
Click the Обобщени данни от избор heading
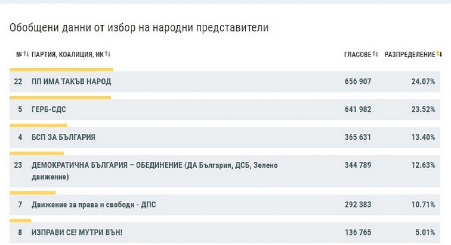coord(139,28)
